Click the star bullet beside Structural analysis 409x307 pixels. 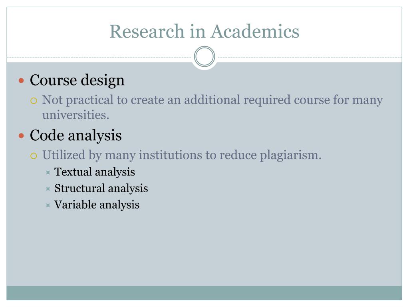[x=48, y=189]
